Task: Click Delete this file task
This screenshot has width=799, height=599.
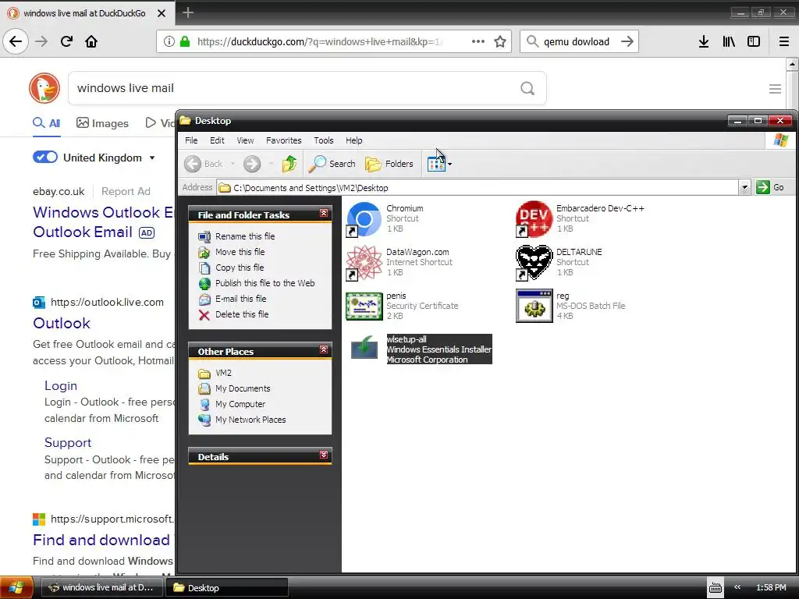Action: point(242,314)
